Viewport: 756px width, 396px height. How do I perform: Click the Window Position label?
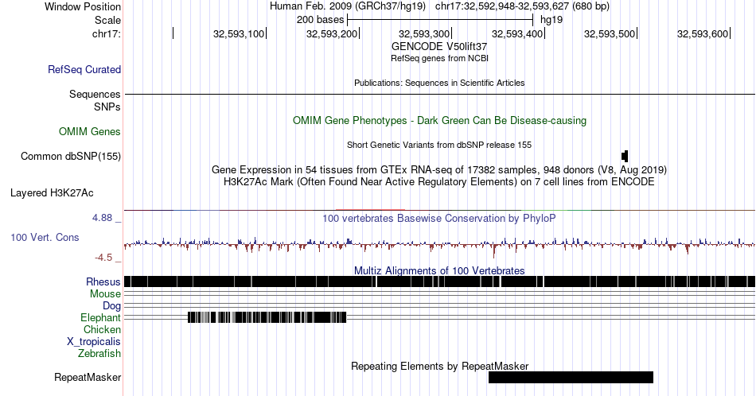pyautogui.click(x=83, y=6)
